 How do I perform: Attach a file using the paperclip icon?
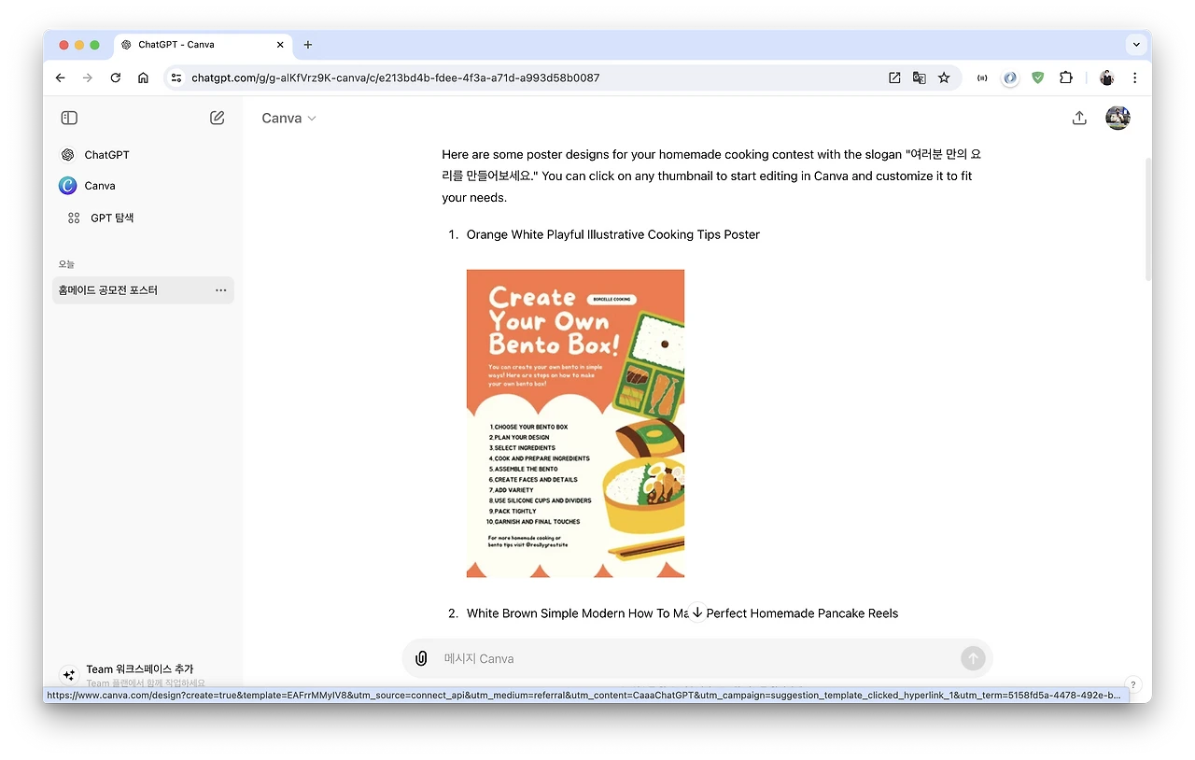421,658
